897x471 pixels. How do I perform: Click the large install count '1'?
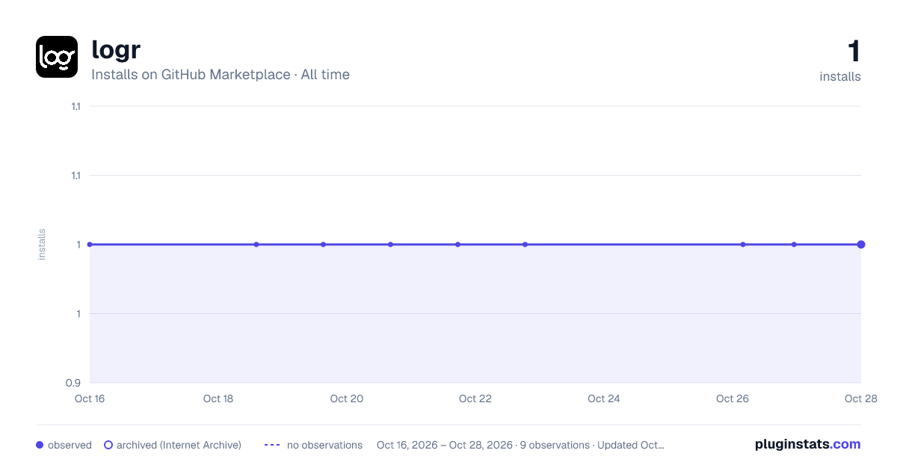click(x=854, y=52)
